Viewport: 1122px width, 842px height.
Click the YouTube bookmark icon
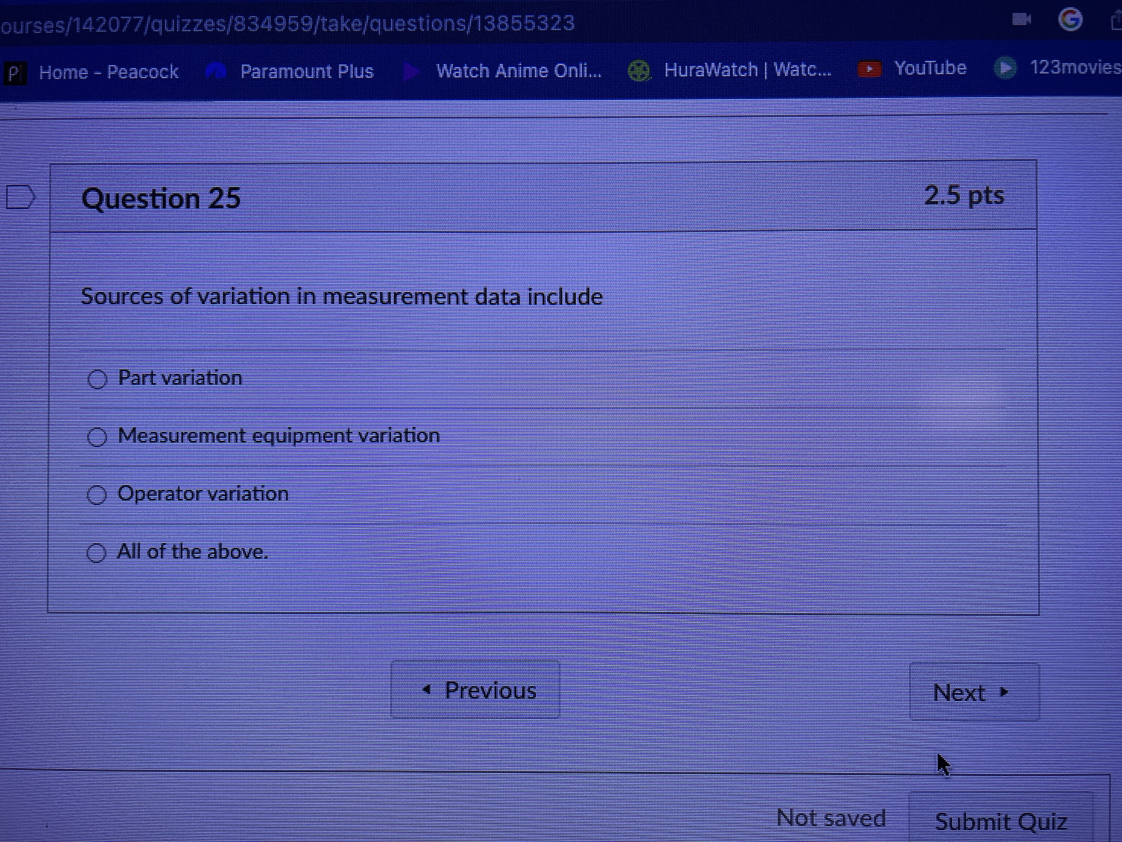point(869,68)
